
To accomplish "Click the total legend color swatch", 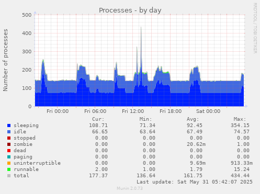I will tap(9, 176).
